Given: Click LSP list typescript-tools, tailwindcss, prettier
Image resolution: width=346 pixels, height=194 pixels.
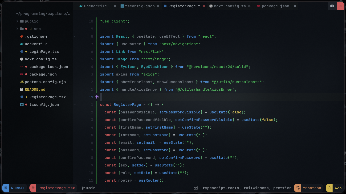Looking at the screenshot, I should [x=247, y=188].
